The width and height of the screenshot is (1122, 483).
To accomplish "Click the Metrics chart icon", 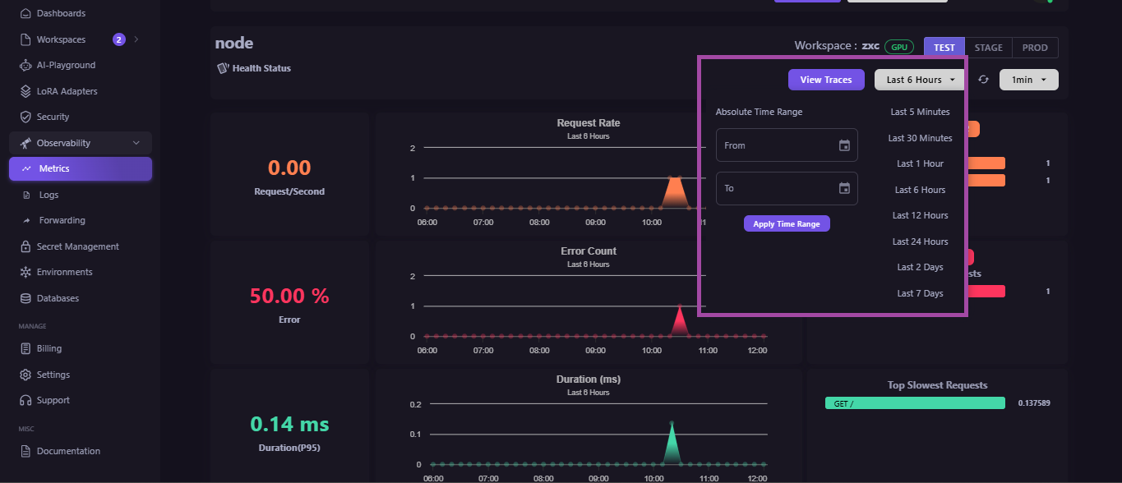I will point(26,168).
